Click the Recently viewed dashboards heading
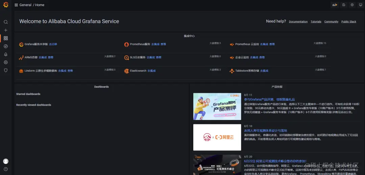Viewport: 365px width, 175px height. tap(33, 105)
